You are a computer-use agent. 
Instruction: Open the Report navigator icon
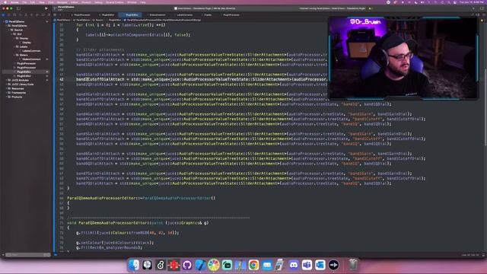point(49,14)
